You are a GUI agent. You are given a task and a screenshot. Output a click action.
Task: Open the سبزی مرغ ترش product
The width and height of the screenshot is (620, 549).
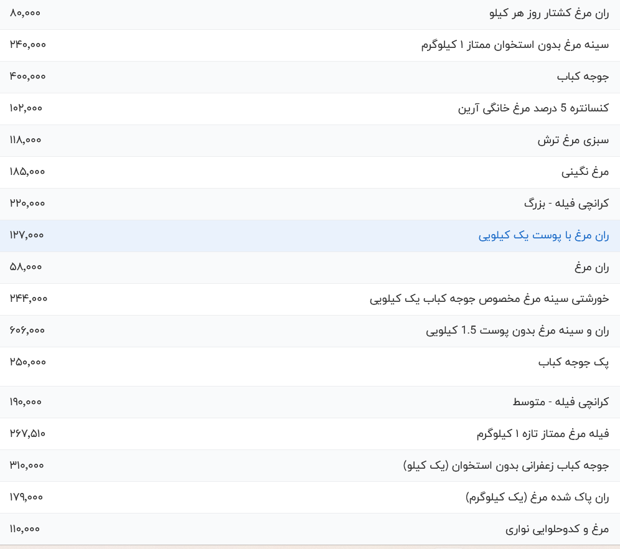[x=573, y=140]
